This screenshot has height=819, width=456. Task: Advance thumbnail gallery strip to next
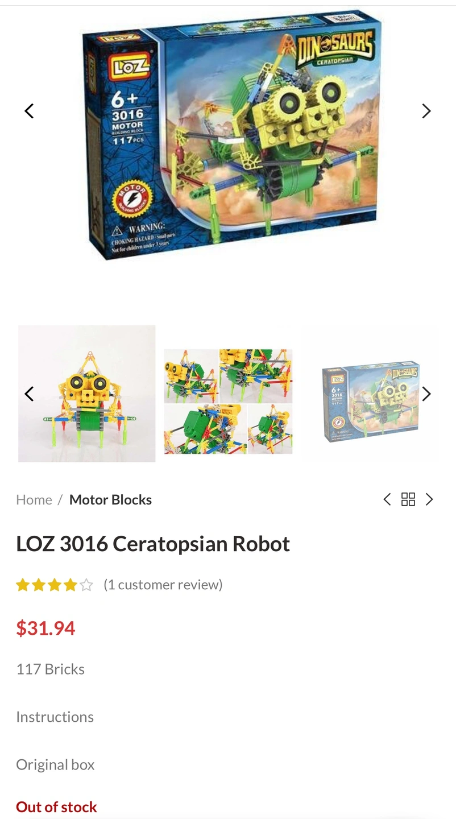point(426,394)
